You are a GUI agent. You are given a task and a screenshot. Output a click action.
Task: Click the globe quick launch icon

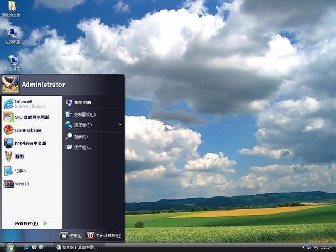coord(34,247)
